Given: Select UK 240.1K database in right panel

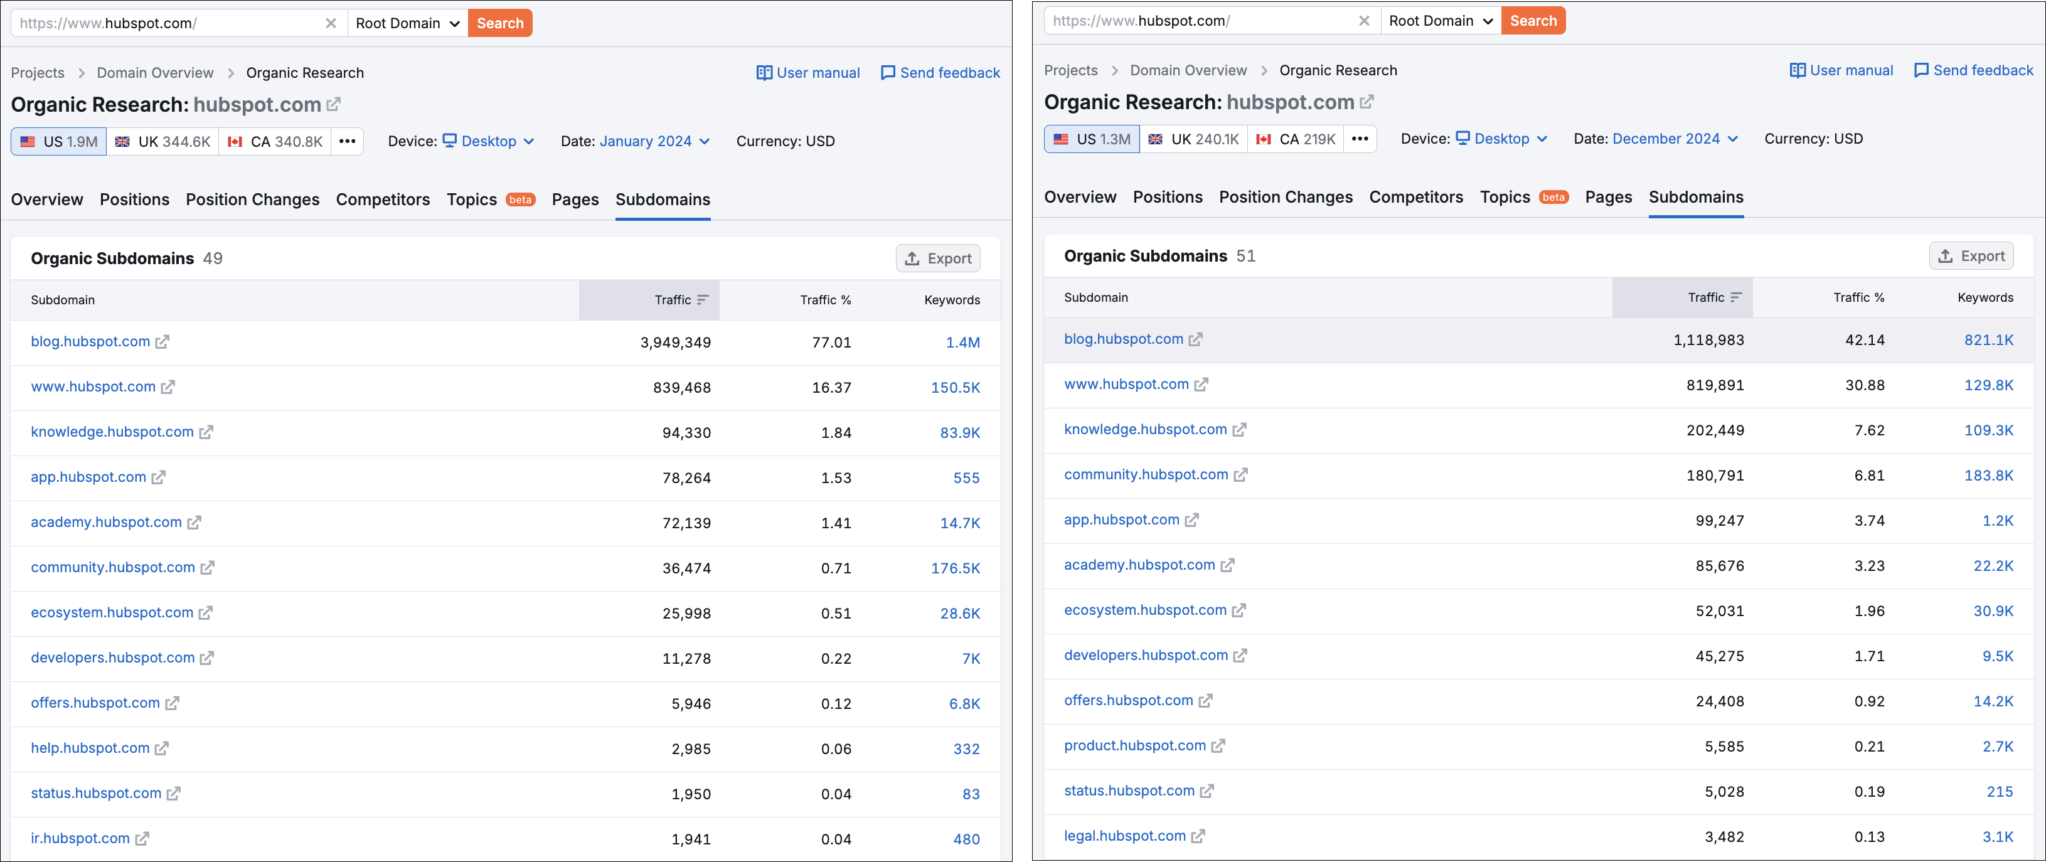Looking at the screenshot, I should (1194, 139).
